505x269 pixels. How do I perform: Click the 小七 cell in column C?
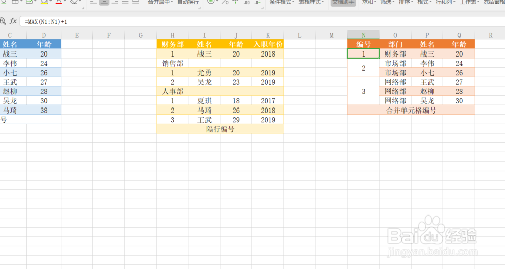(13, 73)
